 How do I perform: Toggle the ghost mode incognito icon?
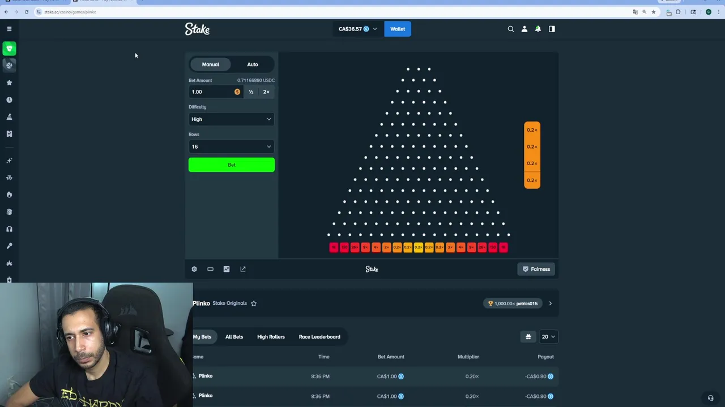[528, 337]
